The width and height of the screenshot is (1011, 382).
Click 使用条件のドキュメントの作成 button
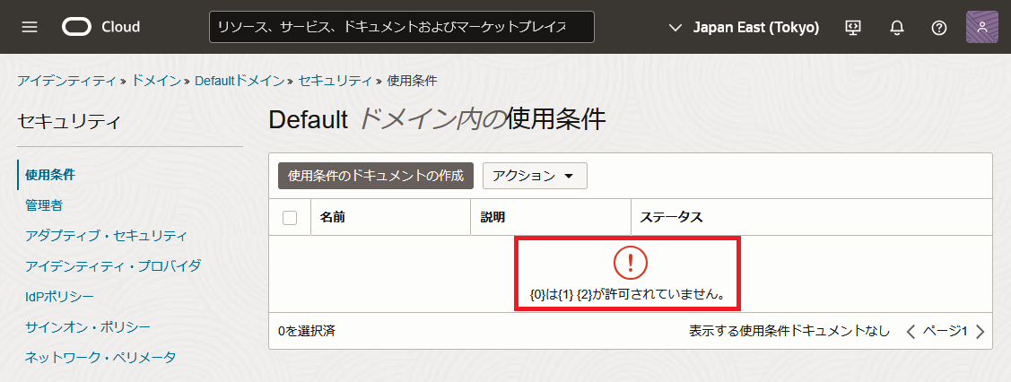pos(376,176)
